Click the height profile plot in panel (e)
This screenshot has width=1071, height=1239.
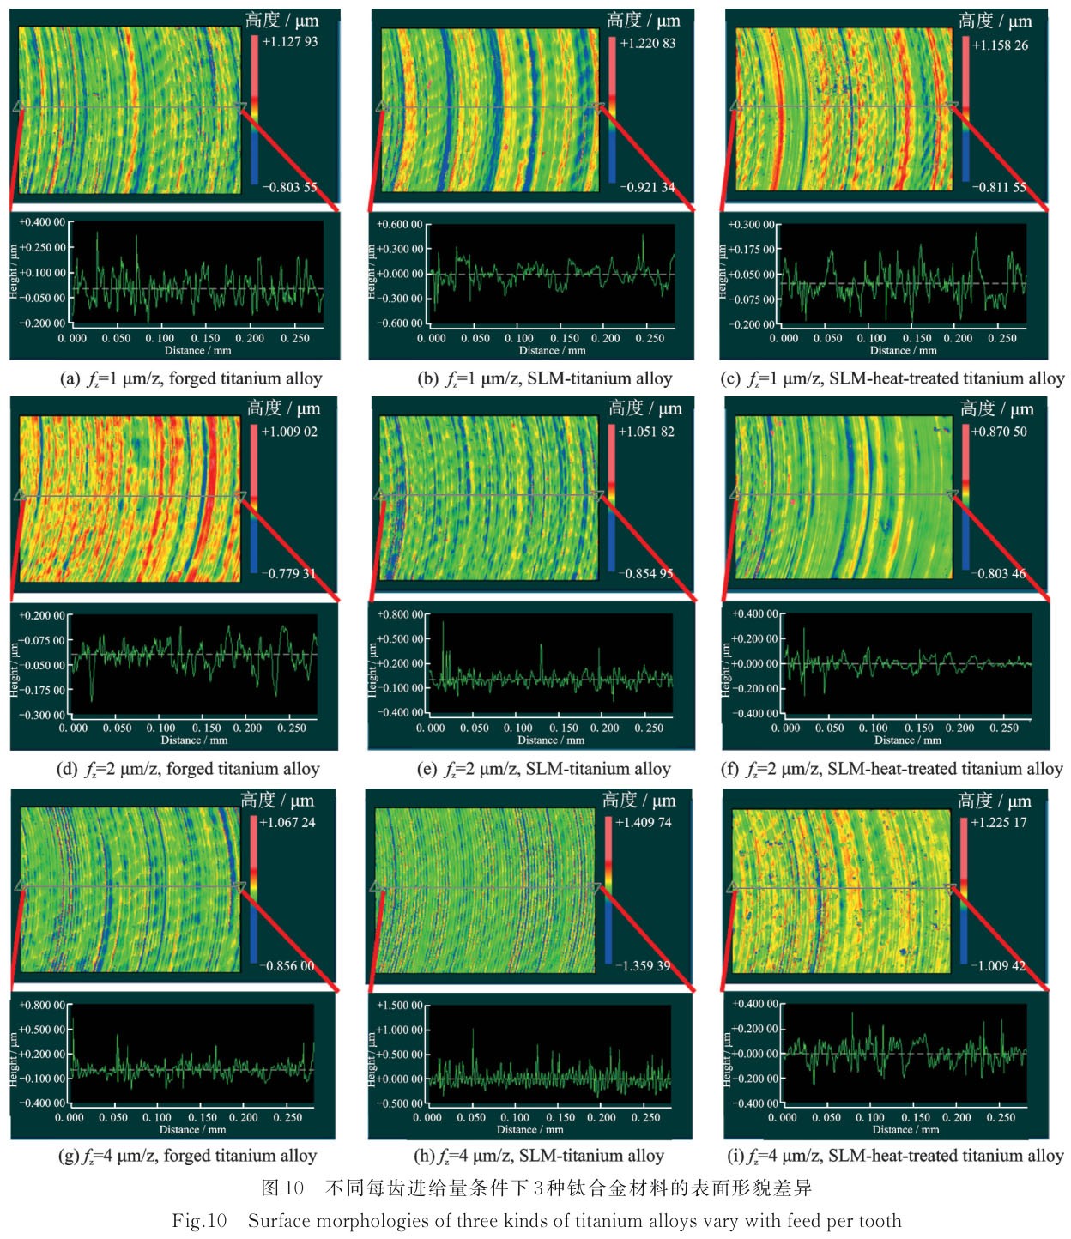coord(550,662)
